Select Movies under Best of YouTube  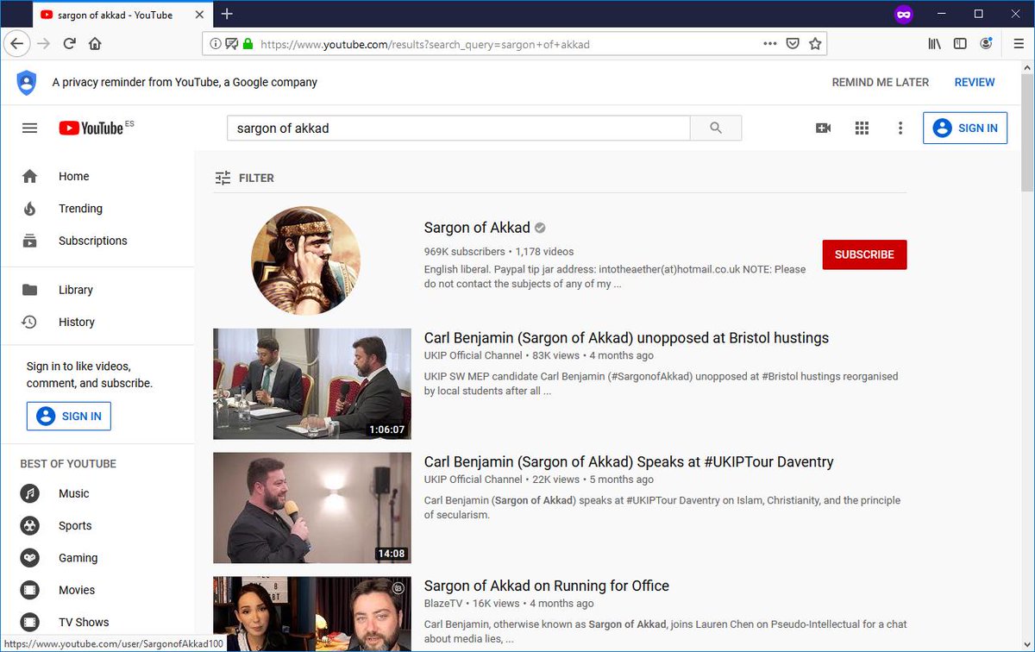point(97,590)
